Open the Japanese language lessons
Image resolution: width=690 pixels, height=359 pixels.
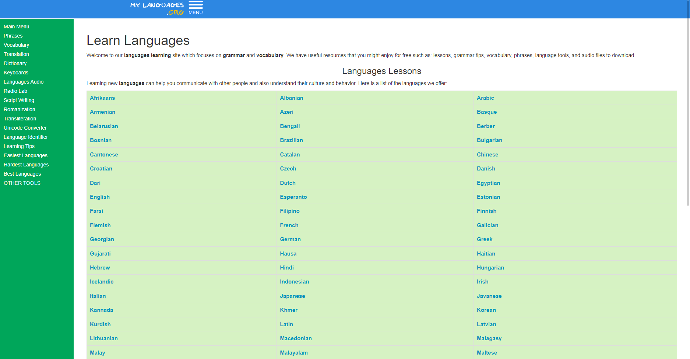click(292, 296)
